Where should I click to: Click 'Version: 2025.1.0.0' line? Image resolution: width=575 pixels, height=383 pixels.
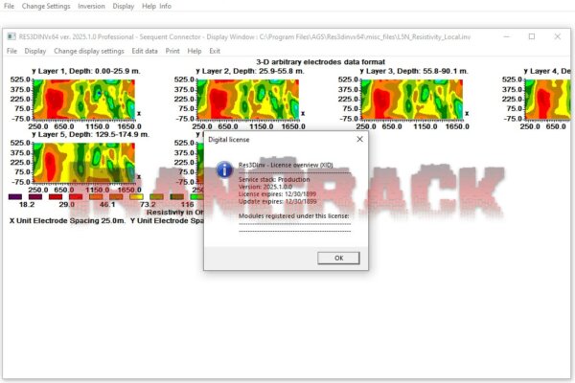[265, 187]
